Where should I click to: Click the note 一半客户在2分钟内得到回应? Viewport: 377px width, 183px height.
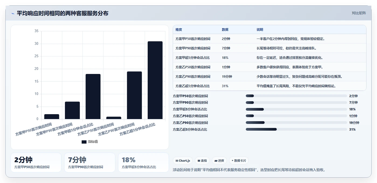pos(291,39)
